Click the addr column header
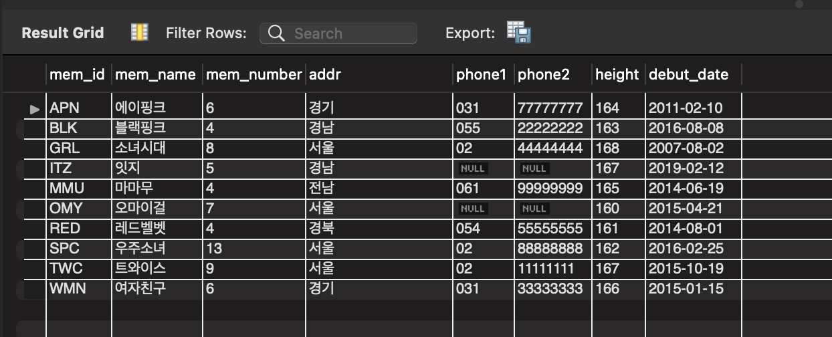This screenshot has width=832, height=337. pyautogui.click(x=379, y=74)
